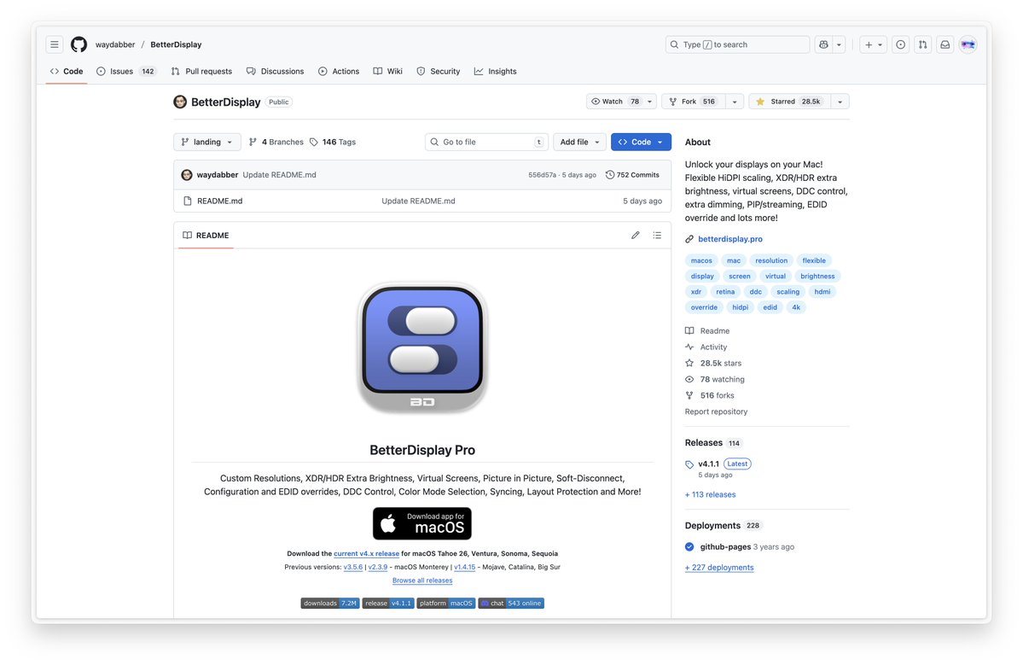The width and height of the screenshot is (1023, 665).
Task: Open the 146 Tags link
Action: 333,142
